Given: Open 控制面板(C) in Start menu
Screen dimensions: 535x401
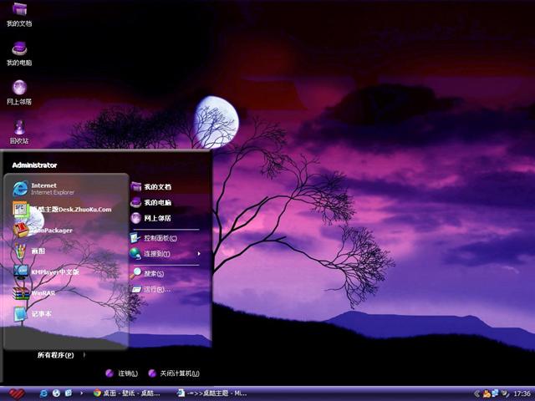Looking at the screenshot, I should [x=159, y=237].
